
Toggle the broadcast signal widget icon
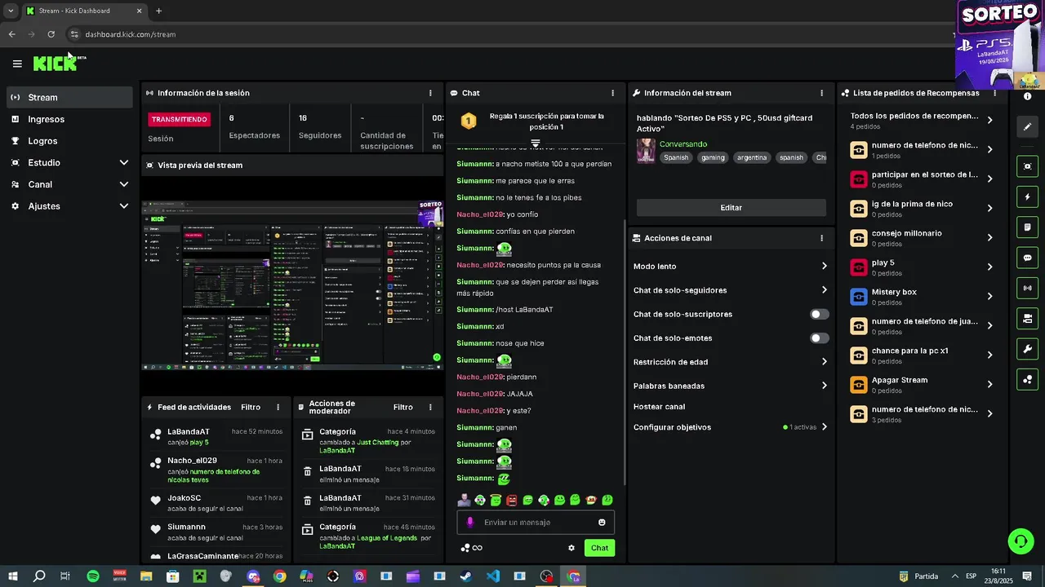pos(1028,288)
